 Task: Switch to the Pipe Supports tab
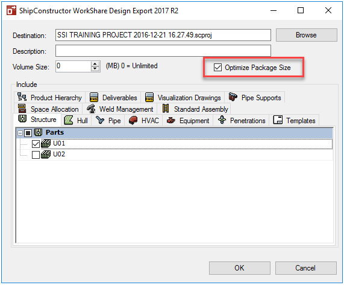click(x=255, y=97)
